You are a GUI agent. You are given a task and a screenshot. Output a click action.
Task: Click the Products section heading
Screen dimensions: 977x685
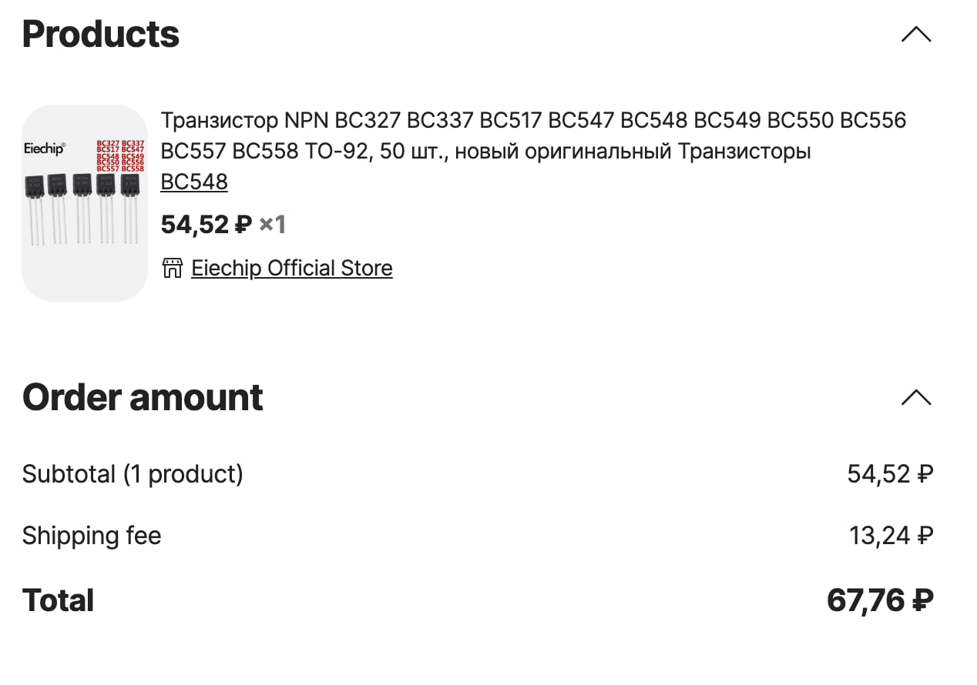pyautogui.click(x=101, y=35)
